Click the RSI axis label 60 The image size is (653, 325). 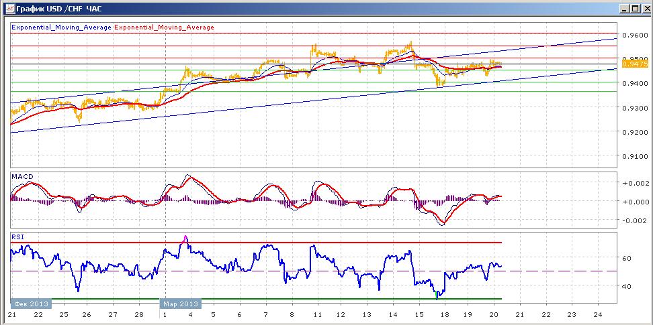(x=627, y=258)
